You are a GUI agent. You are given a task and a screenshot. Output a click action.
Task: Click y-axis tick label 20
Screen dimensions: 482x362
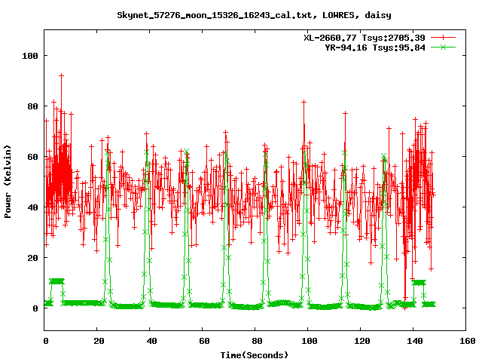point(32,258)
